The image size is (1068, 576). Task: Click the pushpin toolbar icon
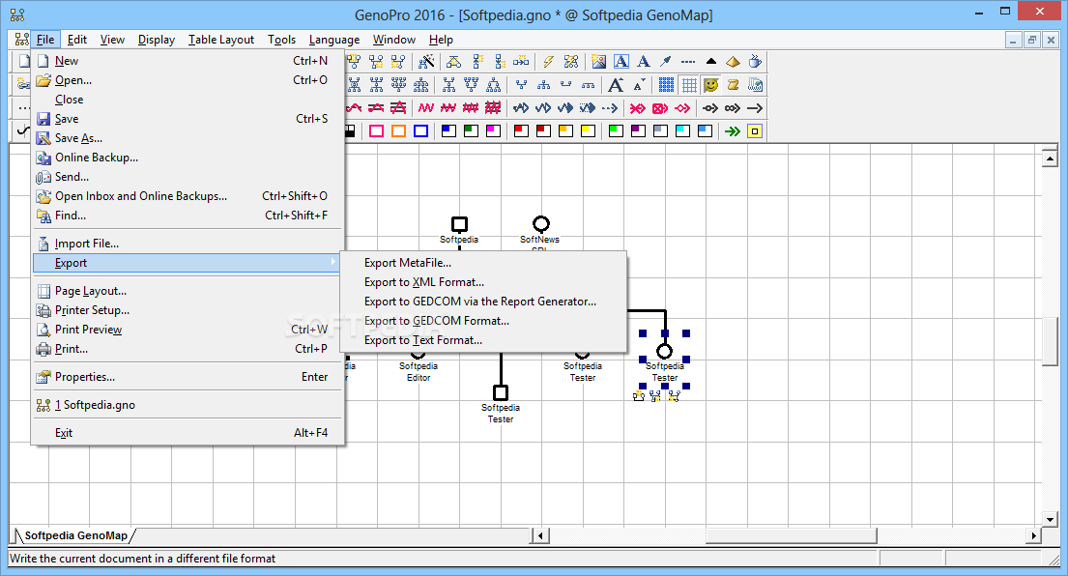tap(666, 61)
